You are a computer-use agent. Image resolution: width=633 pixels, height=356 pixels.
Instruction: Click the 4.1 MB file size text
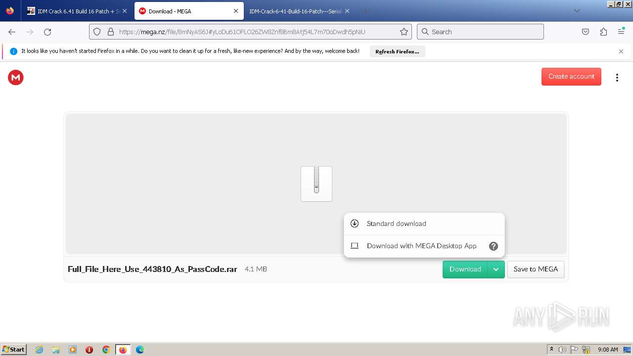pos(256,269)
